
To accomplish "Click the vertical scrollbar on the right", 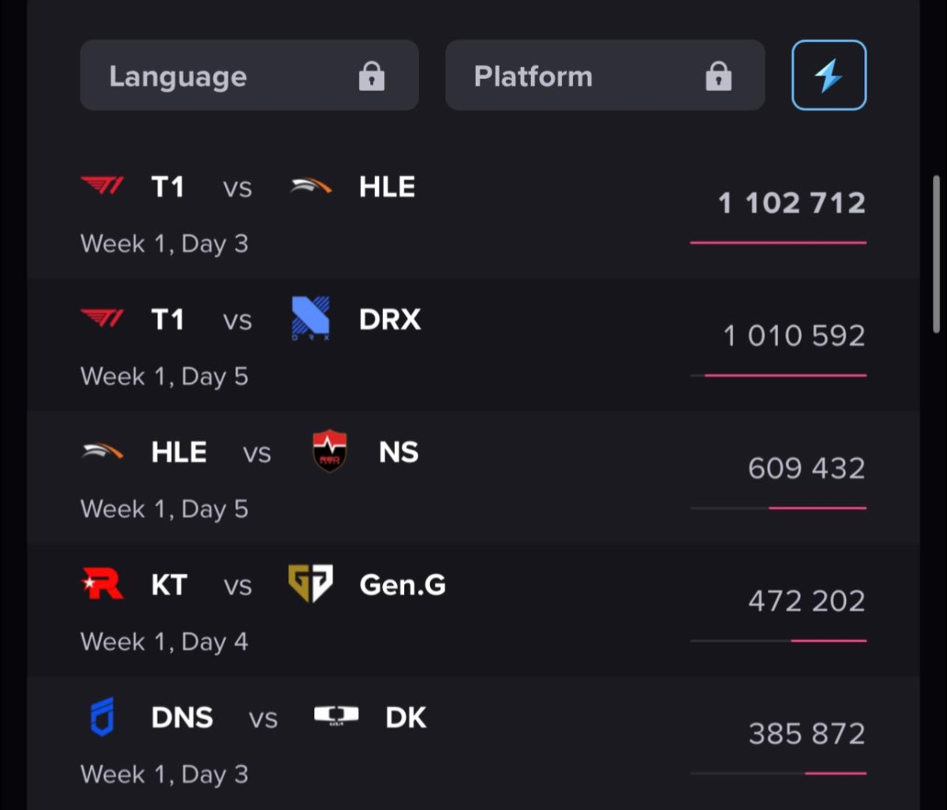I will [x=937, y=254].
